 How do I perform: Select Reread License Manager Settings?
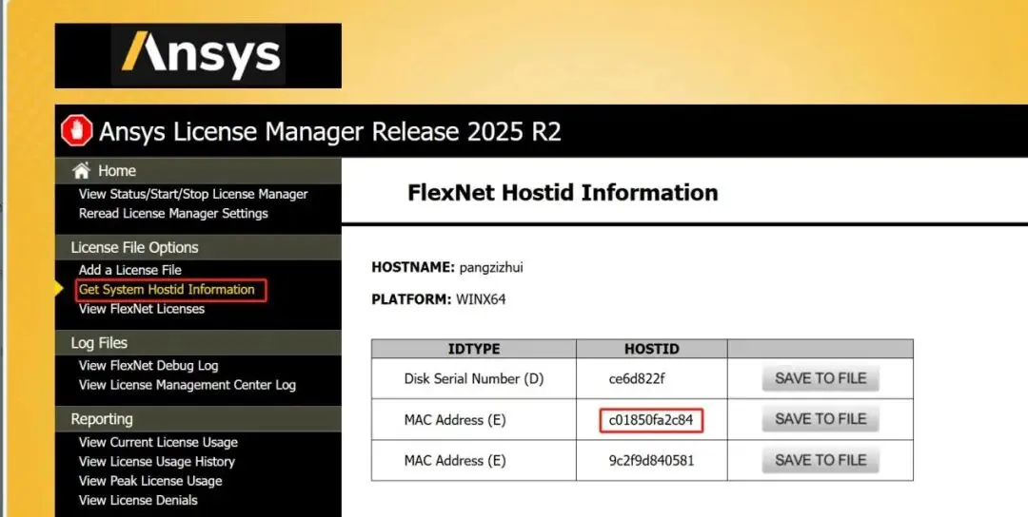(173, 213)
